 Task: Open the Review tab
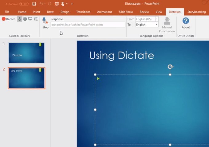pyautogui.click(x=144, y=12)
